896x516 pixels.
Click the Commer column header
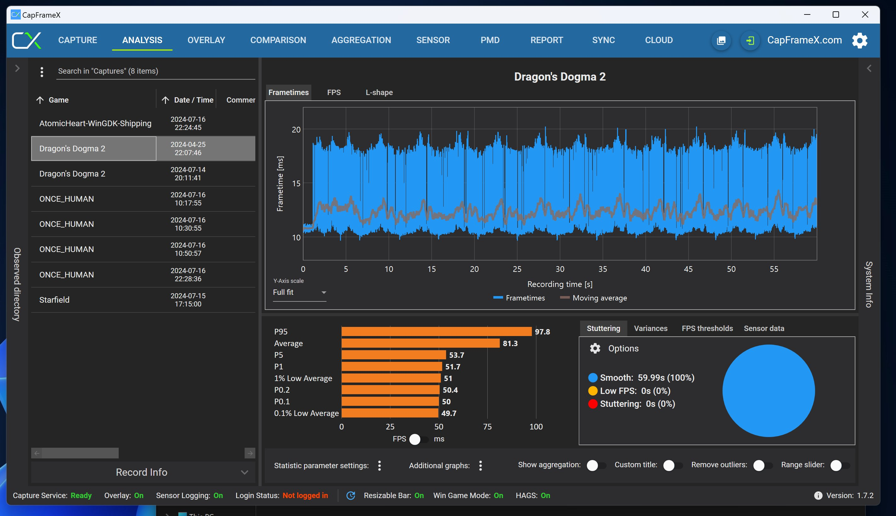(x=241, y=100)
